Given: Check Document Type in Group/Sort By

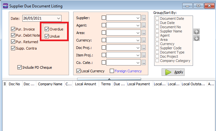Looking at the screenshot, I should (157, 52).
